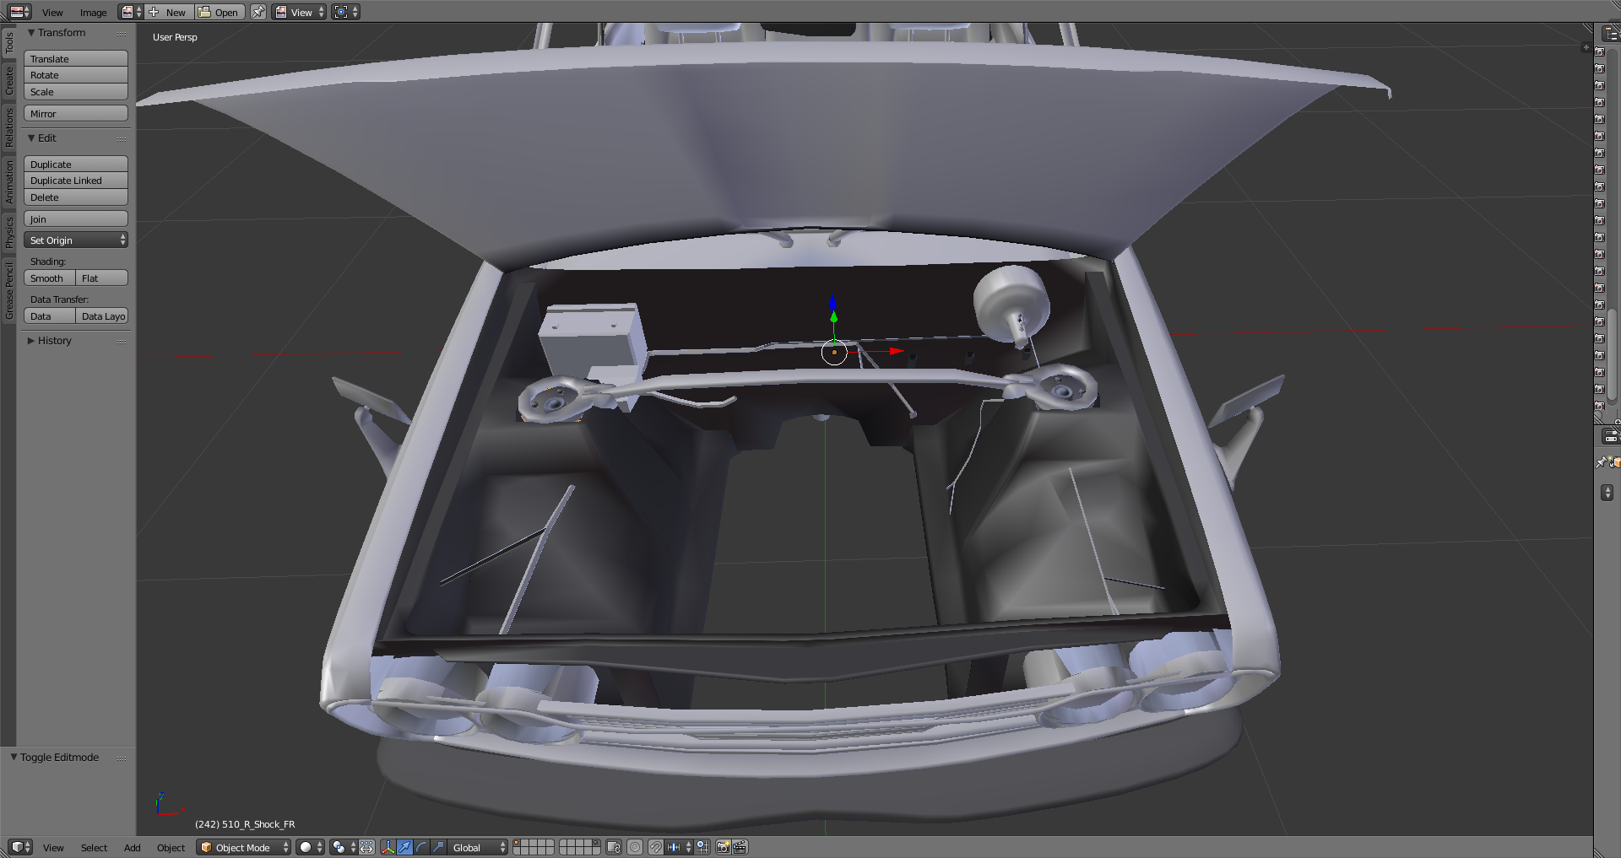Toggle proportional editing icon
Viewport: 1621px width, 858px height.
(635, 847)
